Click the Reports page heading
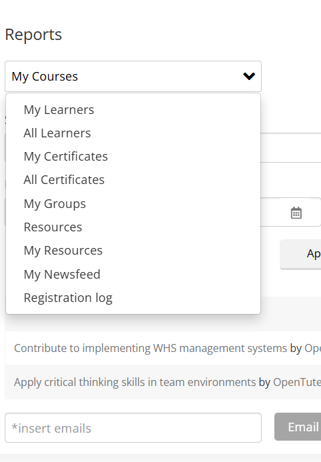The width and height of the screenshot is (321, 462). [33, 35]
